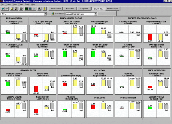Click the Get Report button

[x=58, y=13]
